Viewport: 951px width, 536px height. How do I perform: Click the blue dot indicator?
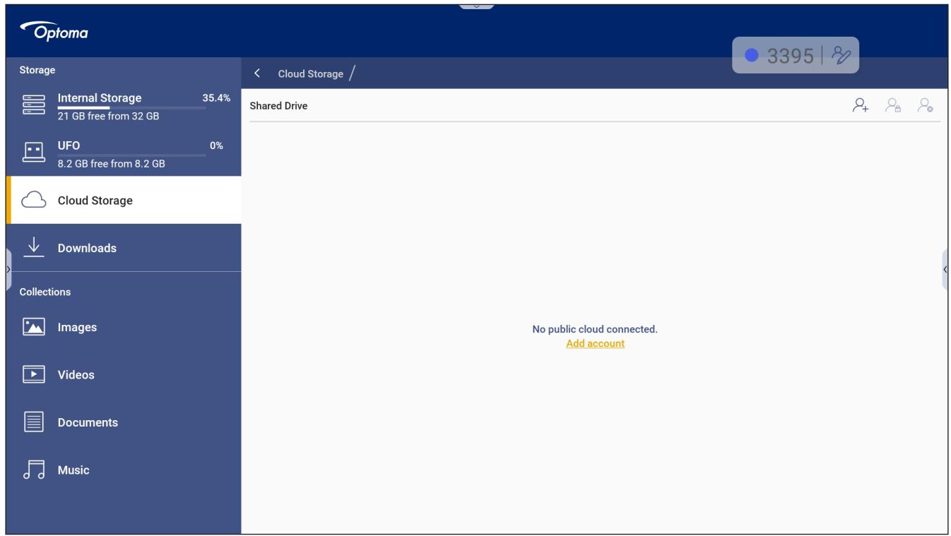pos(753,56)
